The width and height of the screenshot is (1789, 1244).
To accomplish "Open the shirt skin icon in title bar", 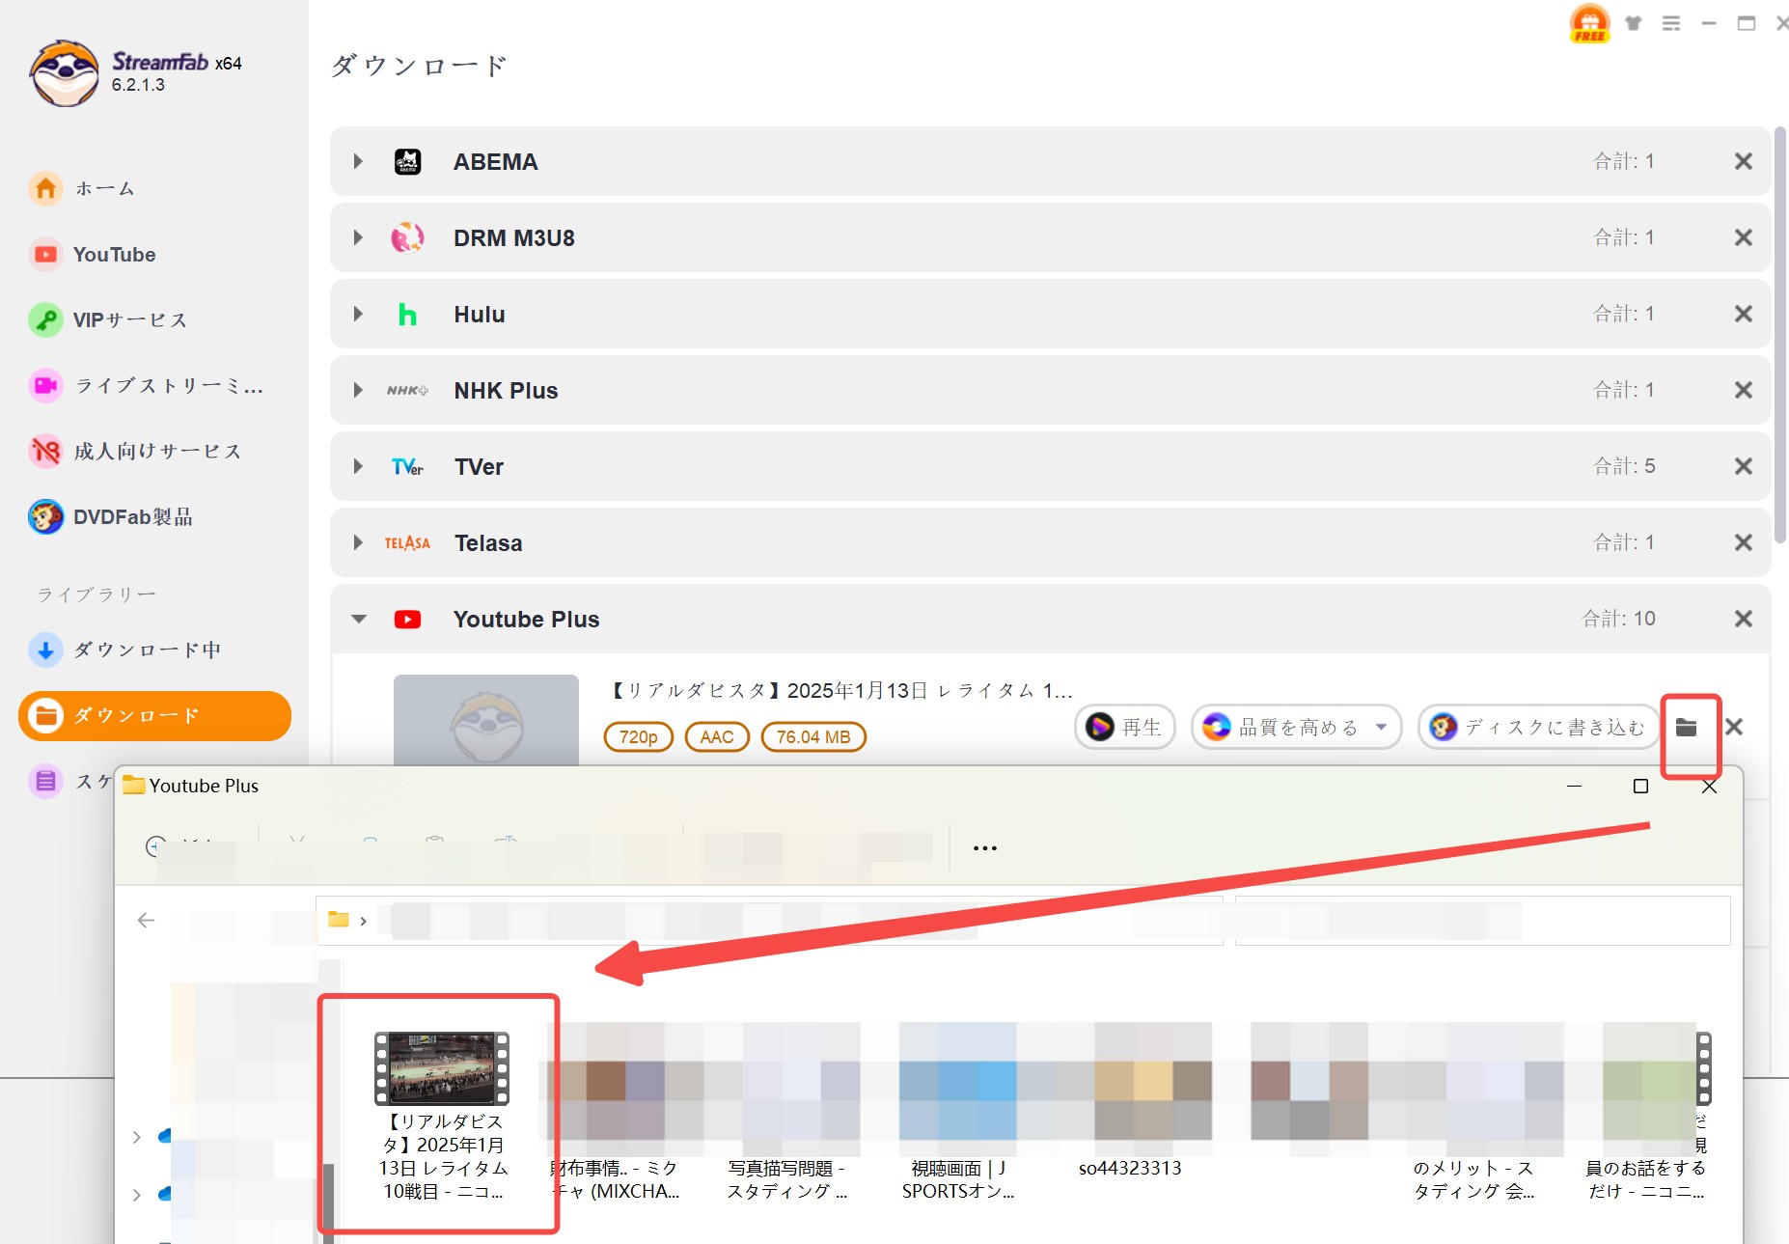I will (x=1634, y=23).
